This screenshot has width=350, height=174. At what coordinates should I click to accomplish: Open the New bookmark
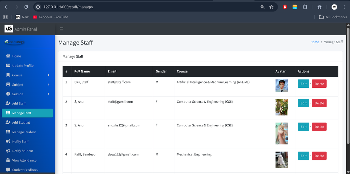[x=22, y=17]
